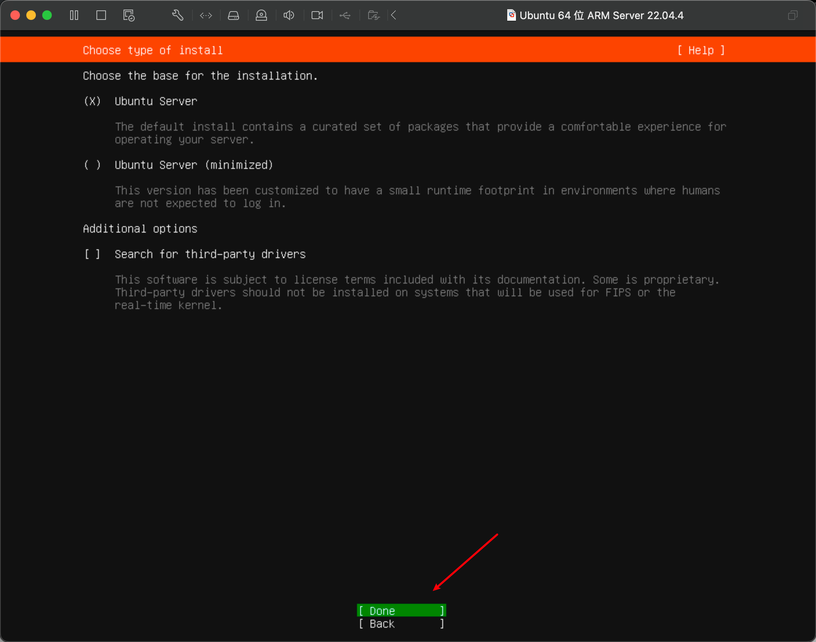816x642 pixels.
Task: Click the description starting 'This version has been customized'
Action: click(418, 197)
